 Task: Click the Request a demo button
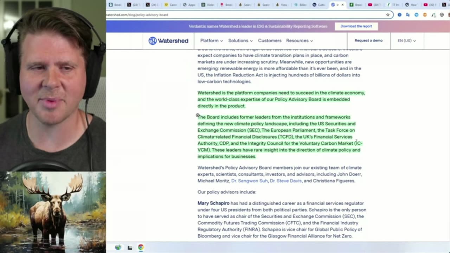tap(368, 40)
